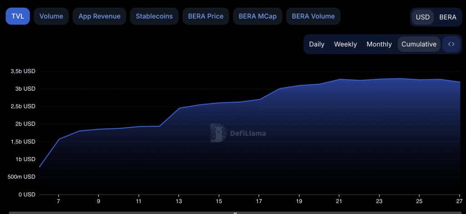Click the 1b USD axis label
Screen dimensions: 466x214
25,159
